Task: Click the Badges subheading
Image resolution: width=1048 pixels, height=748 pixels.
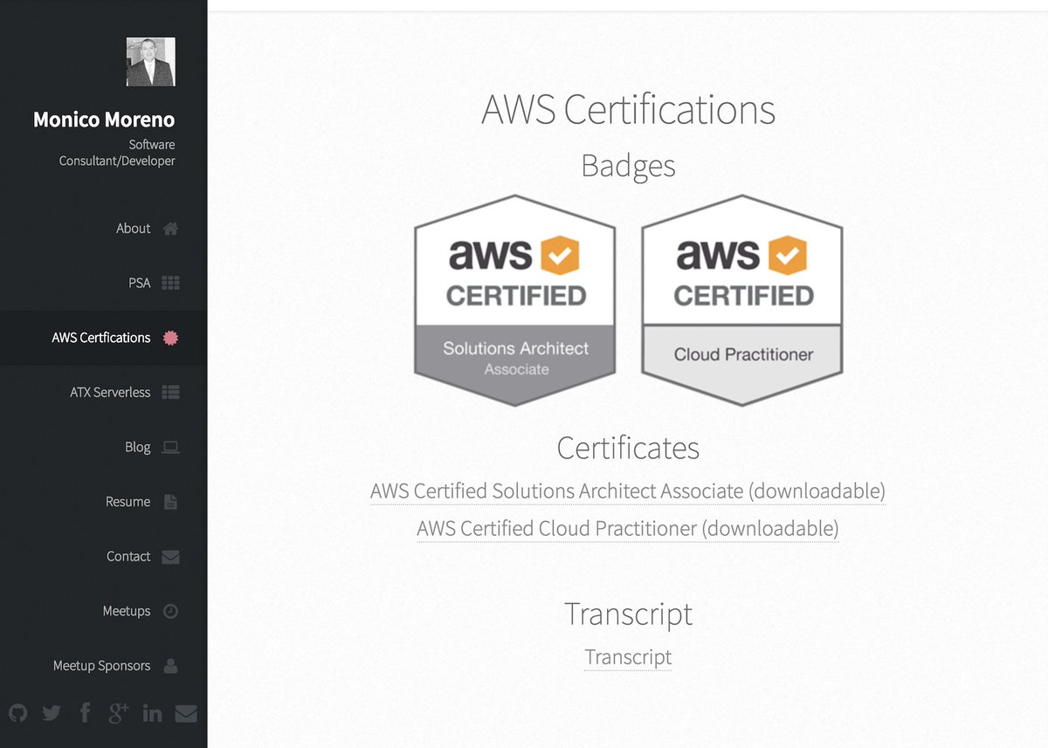Action: click(628, 166)
